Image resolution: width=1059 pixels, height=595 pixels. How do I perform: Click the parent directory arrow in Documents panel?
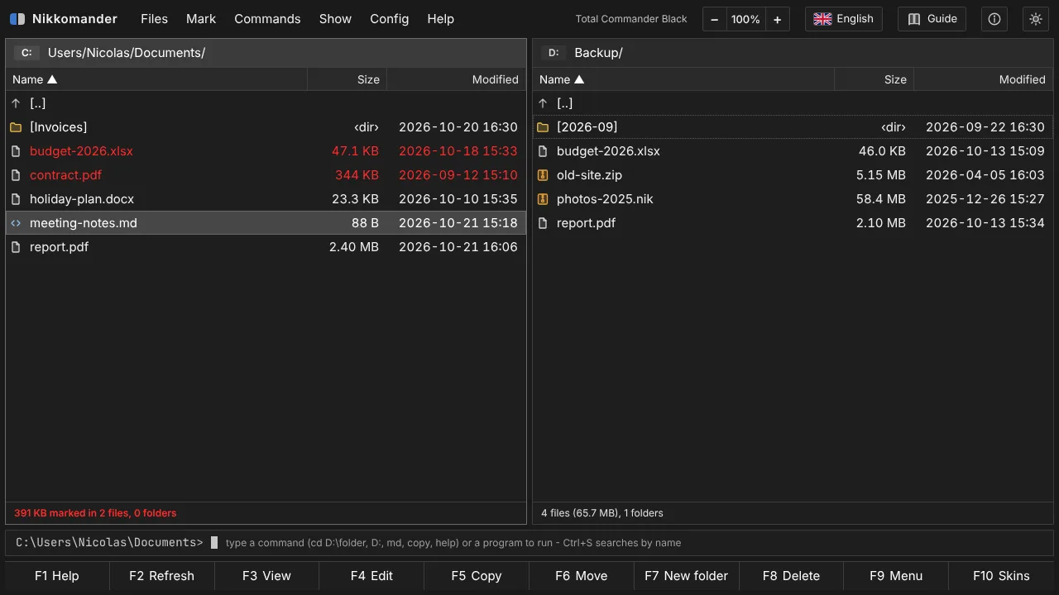tap(16, 103)
